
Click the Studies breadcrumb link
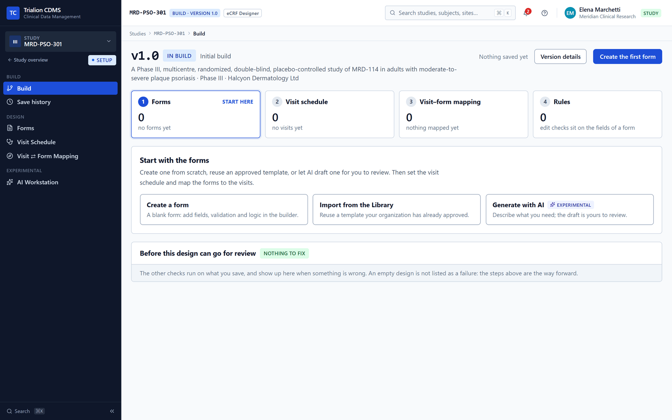pyautogui.click(x=138, y=34)
